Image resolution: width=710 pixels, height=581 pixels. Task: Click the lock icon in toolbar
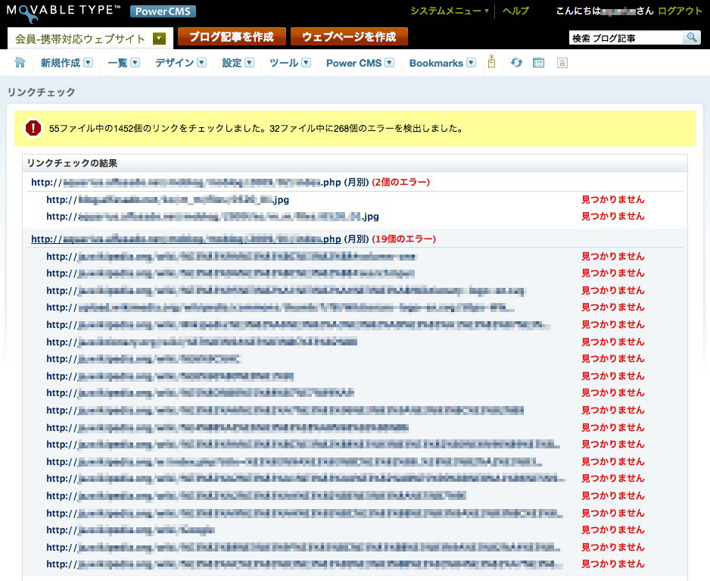[562, 63]
